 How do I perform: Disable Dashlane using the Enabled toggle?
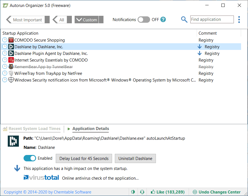click(x=30, y=158)
